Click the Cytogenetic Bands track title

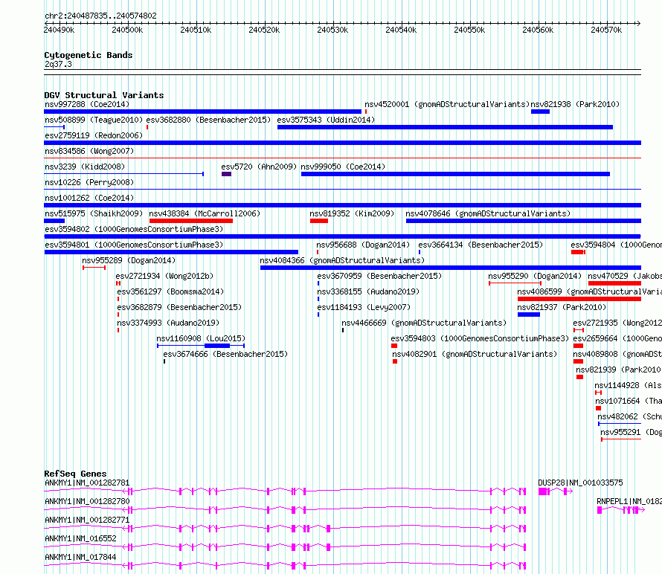click(x=89, y=55)
